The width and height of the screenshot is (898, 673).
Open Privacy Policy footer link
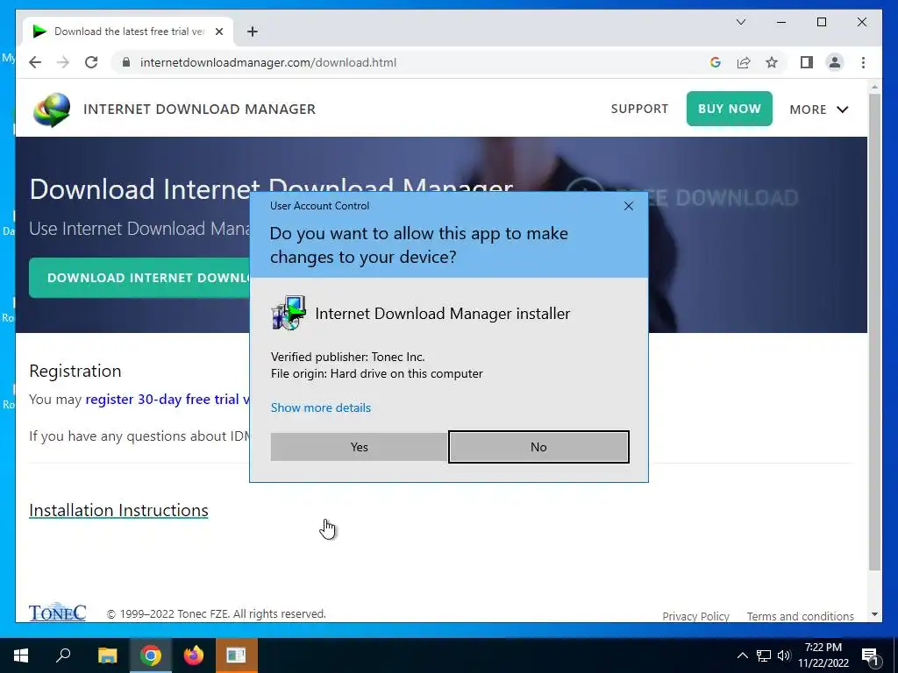click(695, 616)
